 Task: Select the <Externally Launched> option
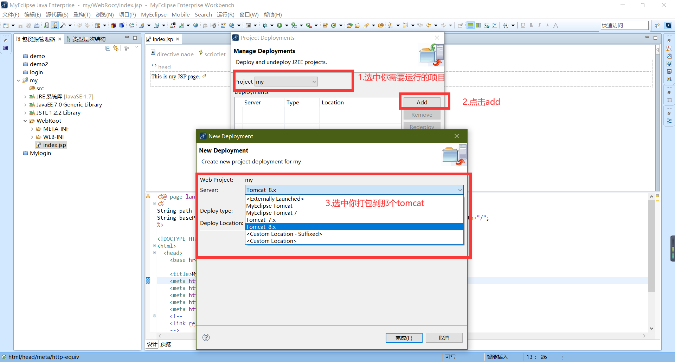tap(354, 199)
